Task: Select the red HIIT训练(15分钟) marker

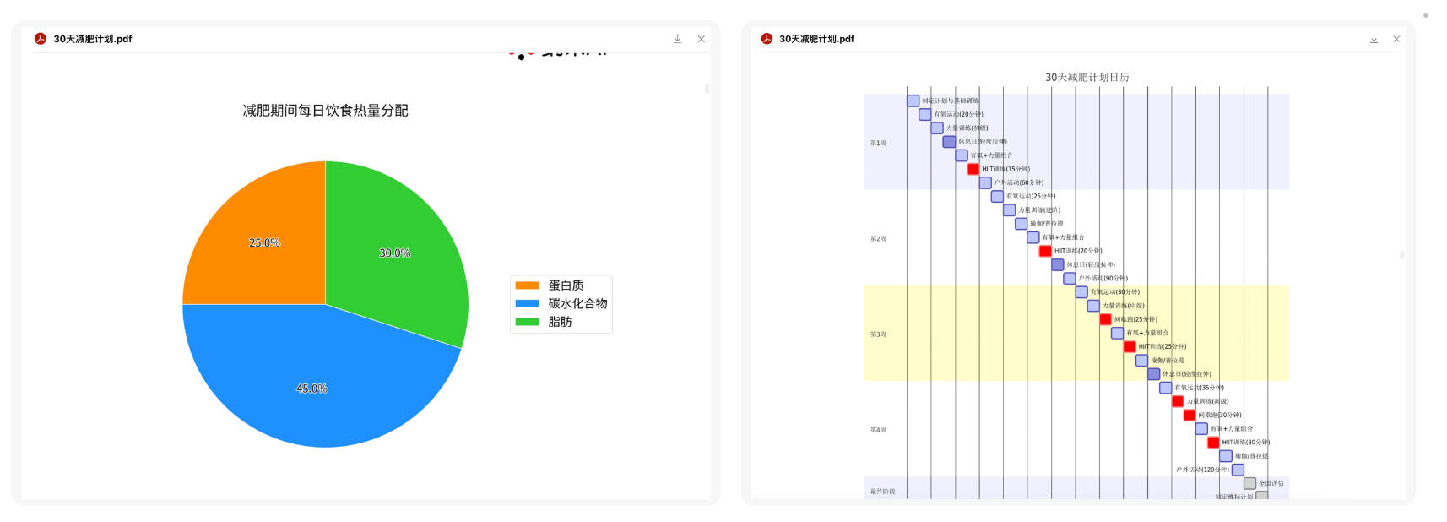Action: tap(973, 169)
